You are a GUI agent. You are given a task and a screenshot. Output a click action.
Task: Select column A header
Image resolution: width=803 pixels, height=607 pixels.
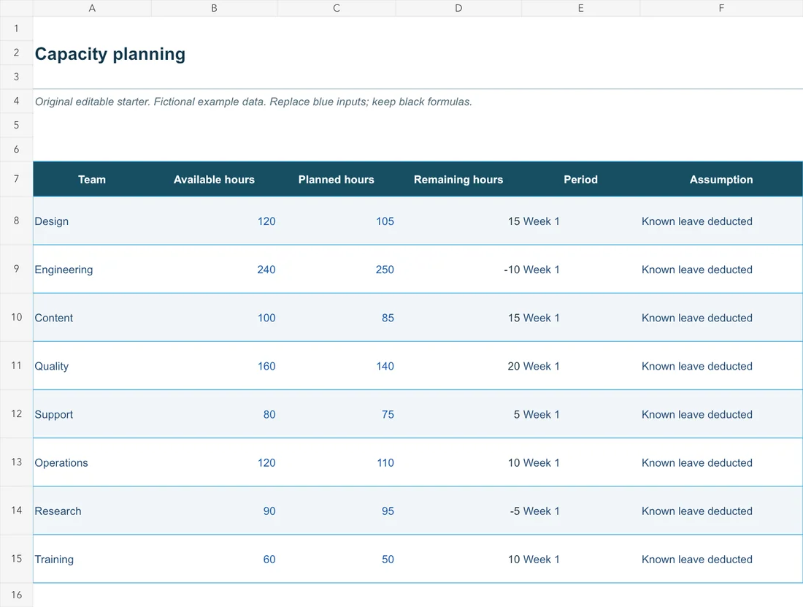[x=92, y=8]
